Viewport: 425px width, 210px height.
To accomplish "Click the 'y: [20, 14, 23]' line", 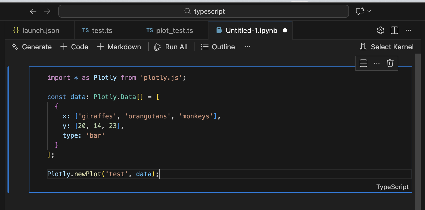I will (x=93, y=126).
